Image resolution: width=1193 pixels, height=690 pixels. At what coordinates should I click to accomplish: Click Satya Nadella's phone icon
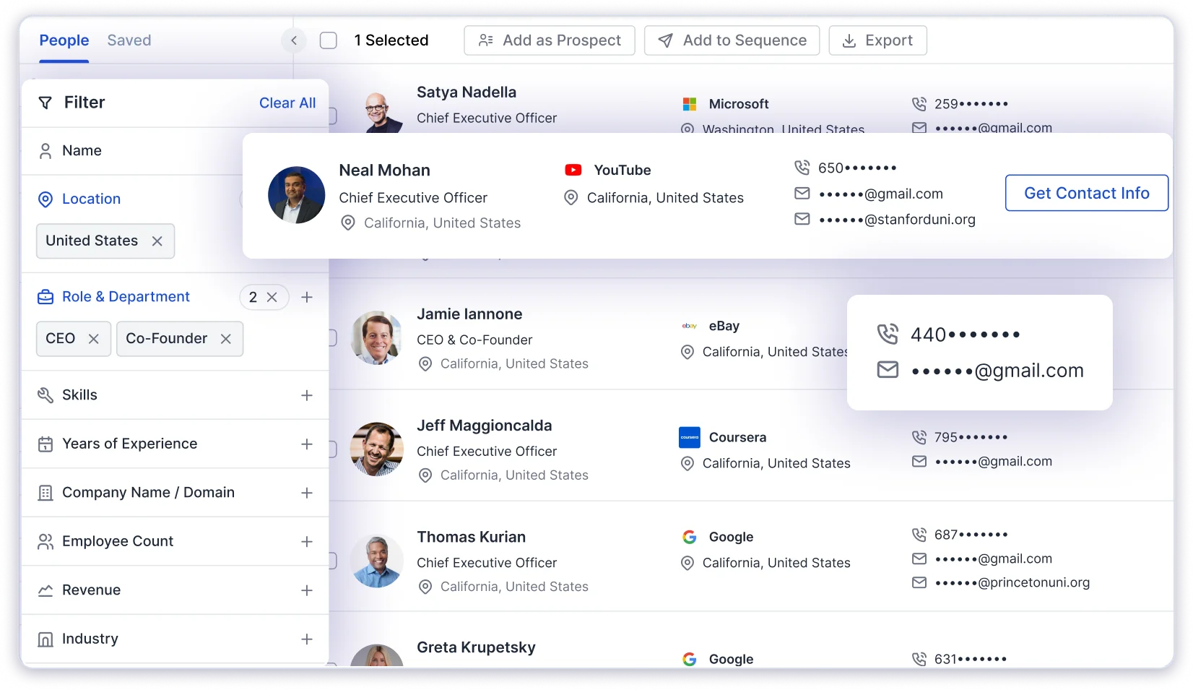[919, 104]
